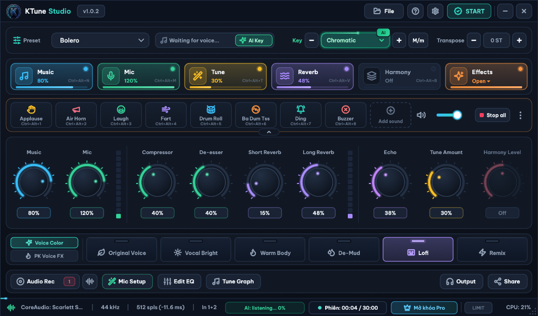Image resolution: width=538 pixels, height=316 pixels.
Task: Click the soundboard volume slider handle
Action: 457,115
